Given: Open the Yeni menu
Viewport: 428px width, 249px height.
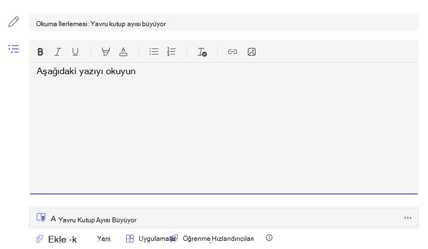Looking at the screenshot, I should click(104, 239).
